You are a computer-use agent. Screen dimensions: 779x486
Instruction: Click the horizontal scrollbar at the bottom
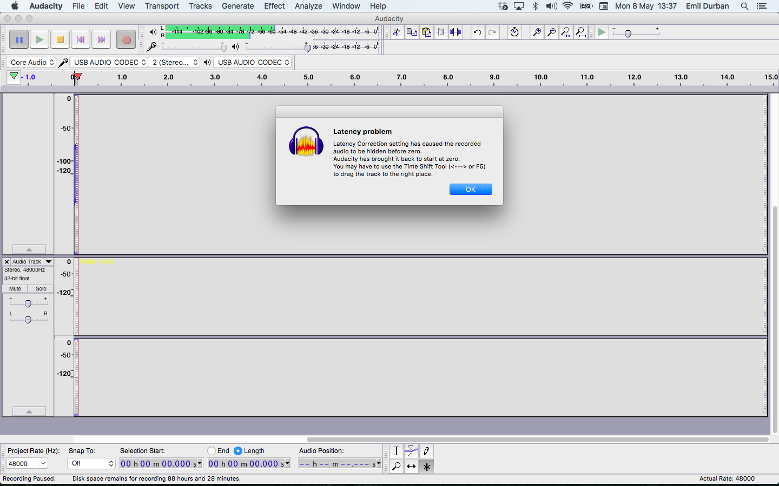537,440
